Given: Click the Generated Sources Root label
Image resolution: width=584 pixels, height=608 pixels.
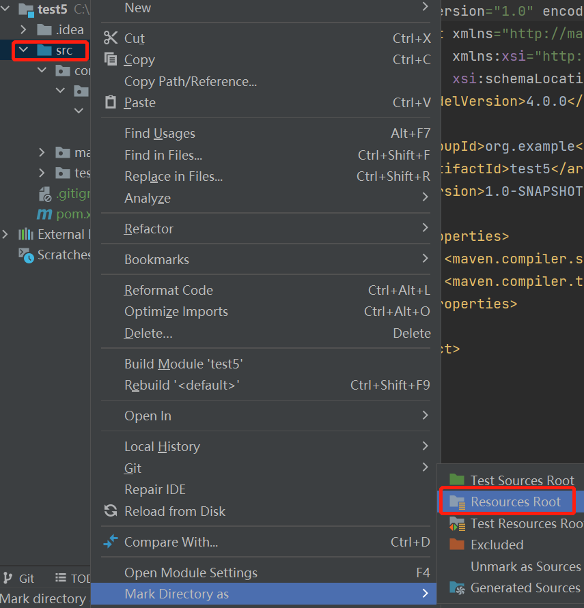Looking at the screenshot, I should tap(527, 588).
